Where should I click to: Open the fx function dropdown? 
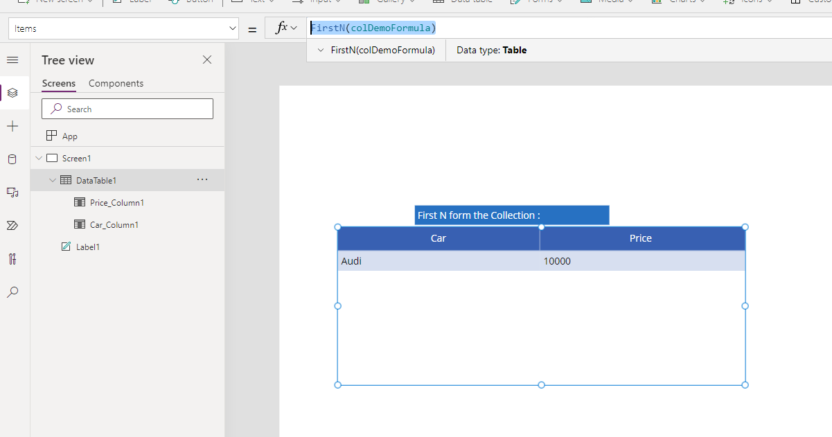285,28
